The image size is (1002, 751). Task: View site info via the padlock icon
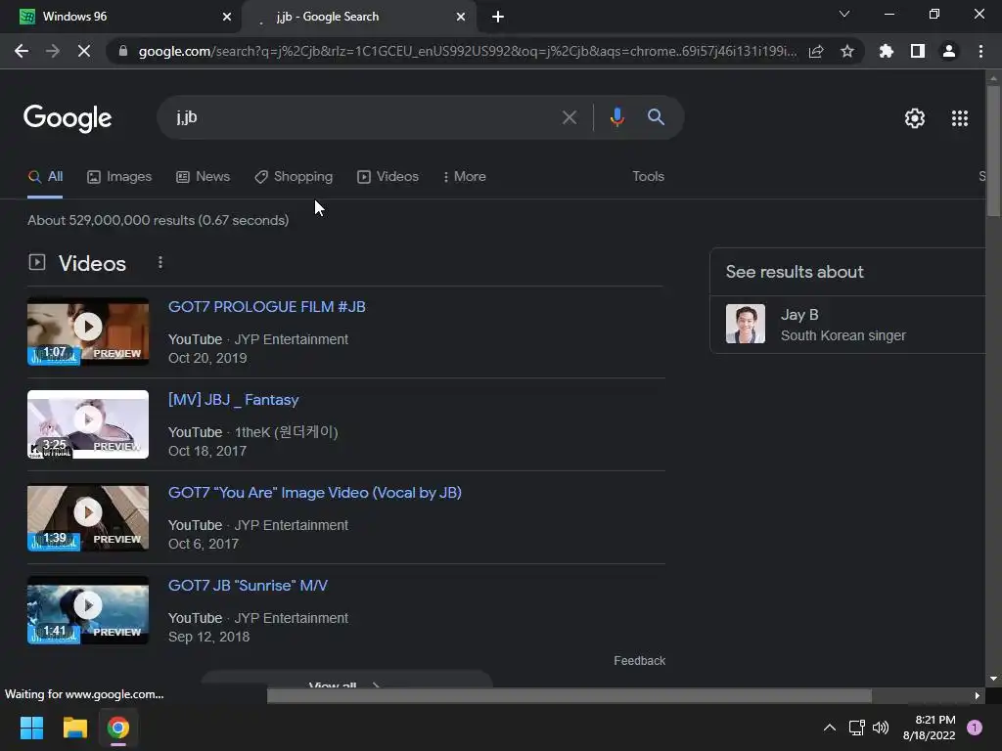point(123,51)
